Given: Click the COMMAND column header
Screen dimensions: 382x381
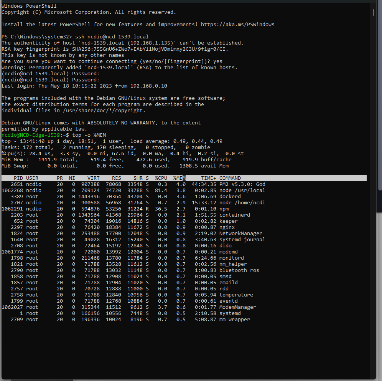Looking at the screenshot, I should [230, 178].
